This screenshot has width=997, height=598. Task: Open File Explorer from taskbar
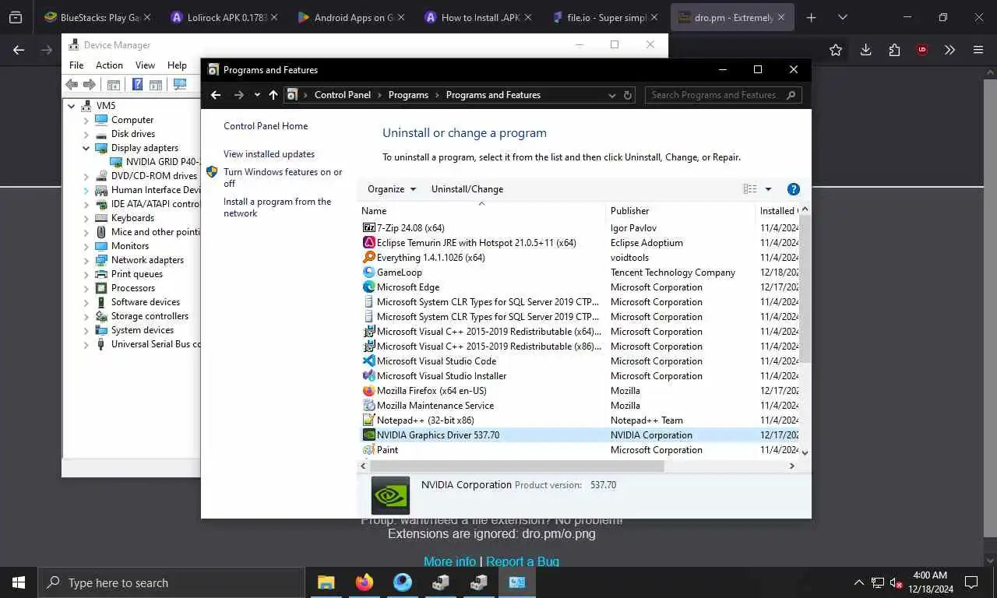click(326, 582)
